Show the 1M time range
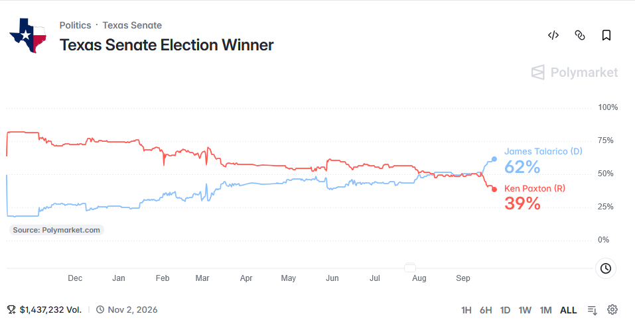635x326 pixels. (x=545, y=310)
